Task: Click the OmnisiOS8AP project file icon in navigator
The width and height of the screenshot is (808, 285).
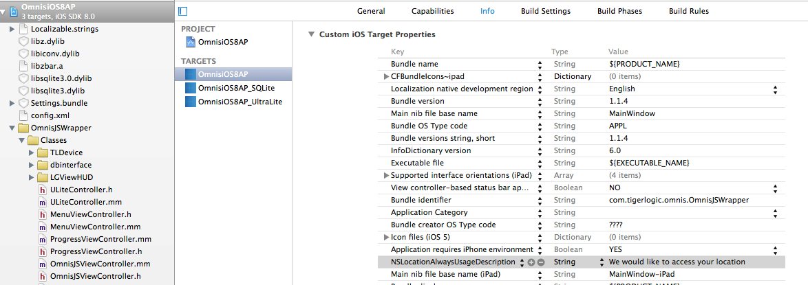Action: (13, 11)
